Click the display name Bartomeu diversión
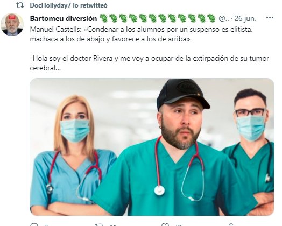This screenshot has width=282, height=226. [x=64, y=18]
